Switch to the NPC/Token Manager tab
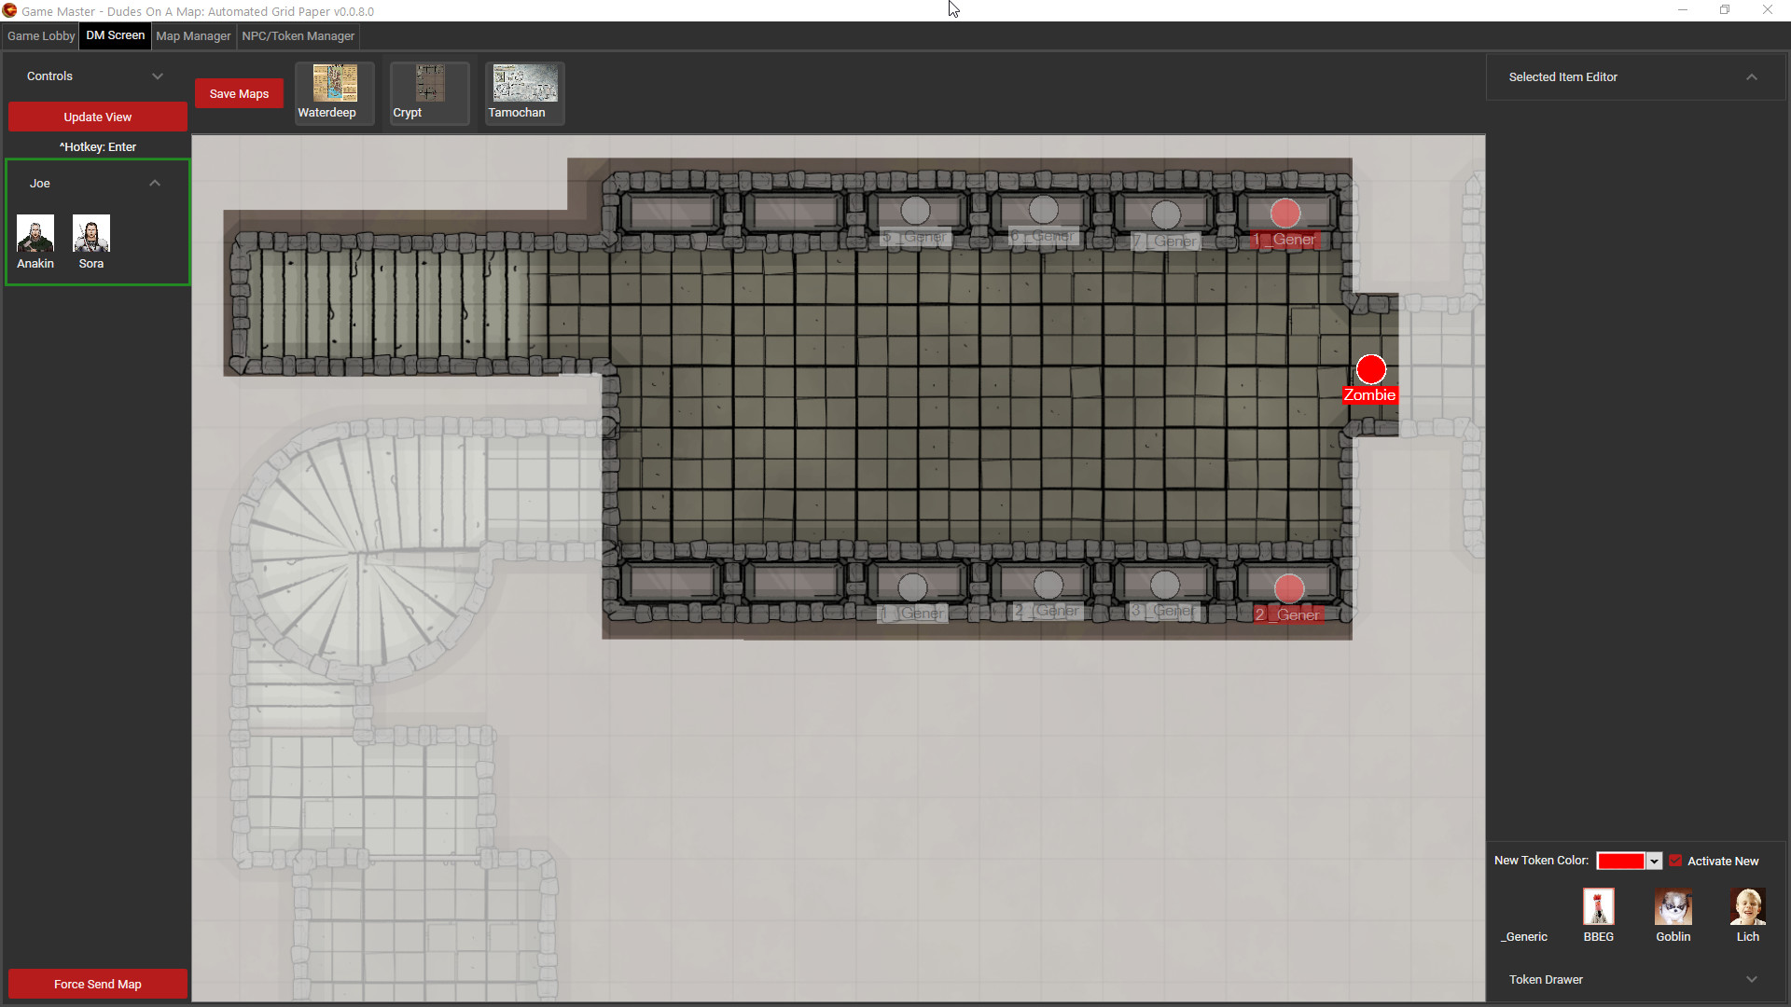 (298, 34)
